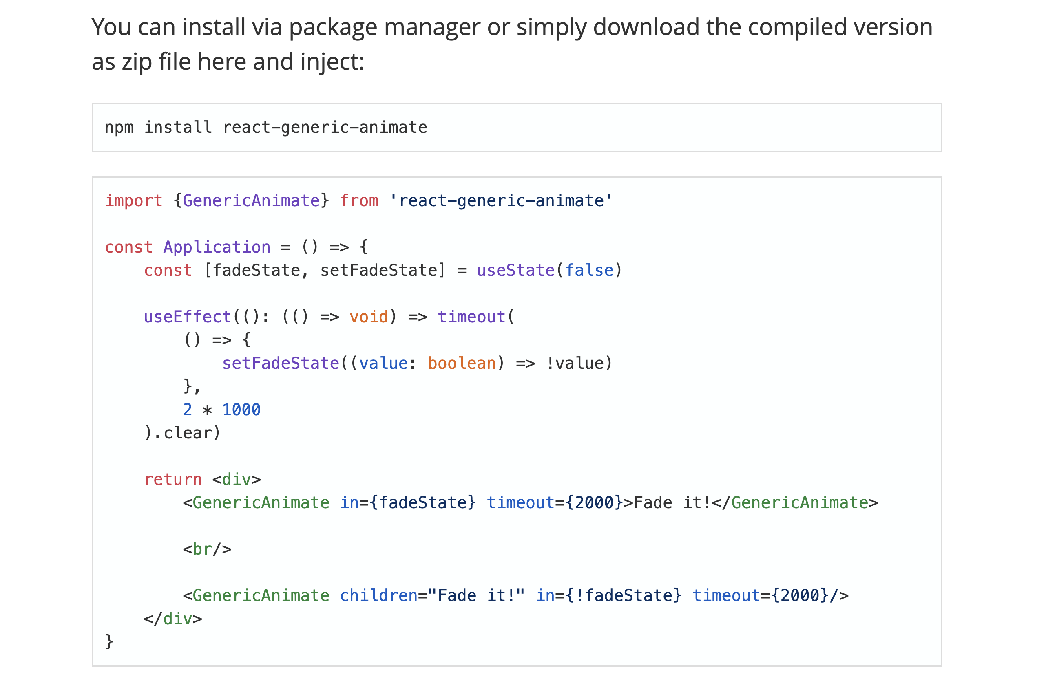Click the "timeout(" function call text
The height and width of the screenshot is (683, 1057).
coord(476,317)
